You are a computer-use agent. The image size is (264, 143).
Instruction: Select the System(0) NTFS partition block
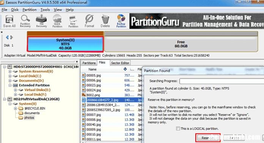[x=65, y=44]
